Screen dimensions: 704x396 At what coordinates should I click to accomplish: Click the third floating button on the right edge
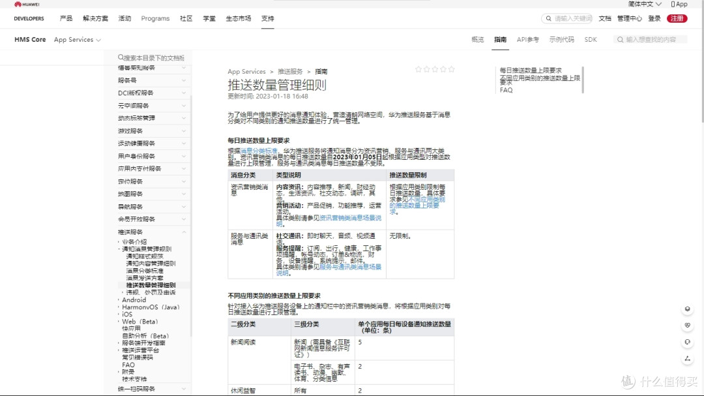click(687, 342)
